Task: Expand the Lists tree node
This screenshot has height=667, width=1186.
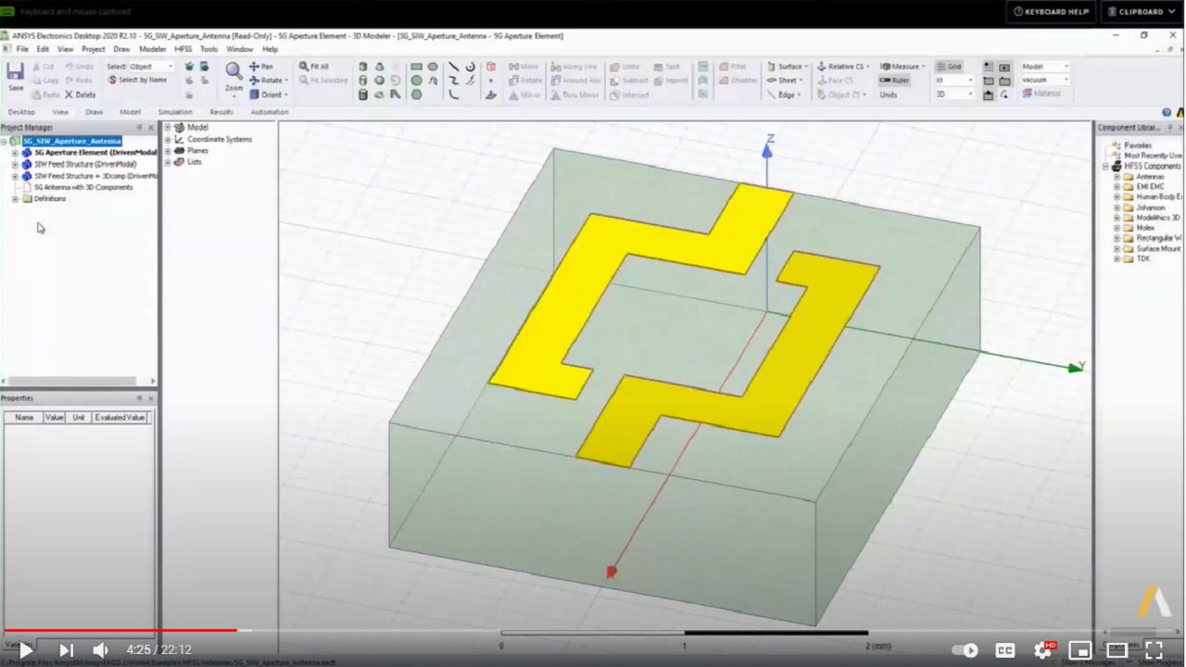Action: click(x=168, y=161)
